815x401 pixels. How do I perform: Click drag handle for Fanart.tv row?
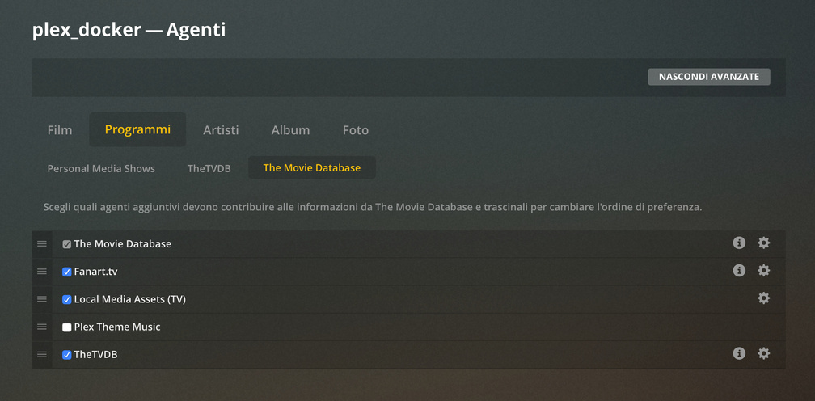point(42,272)
